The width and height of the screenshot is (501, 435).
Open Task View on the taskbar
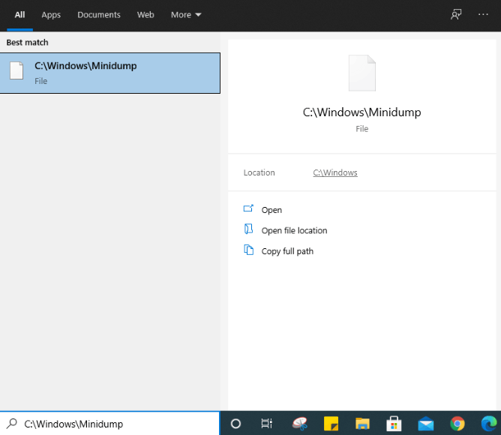point(267,424)
